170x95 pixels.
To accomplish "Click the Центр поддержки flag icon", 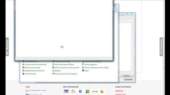I will click(x=83, y=64).
